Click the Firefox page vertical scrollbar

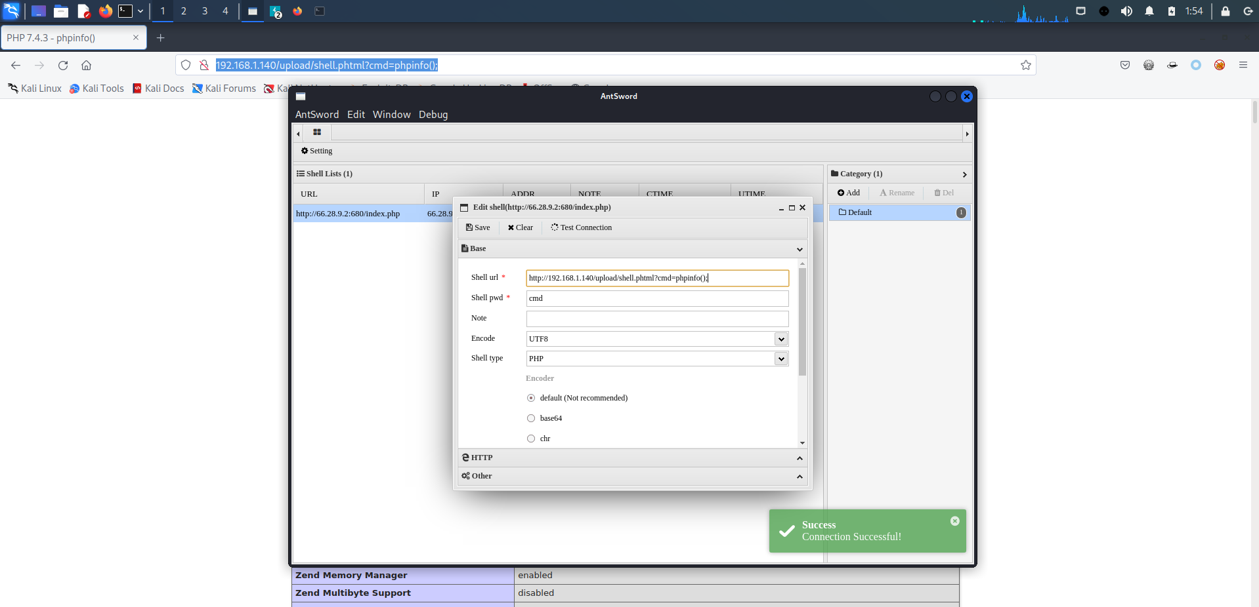tap(1254, 111)
